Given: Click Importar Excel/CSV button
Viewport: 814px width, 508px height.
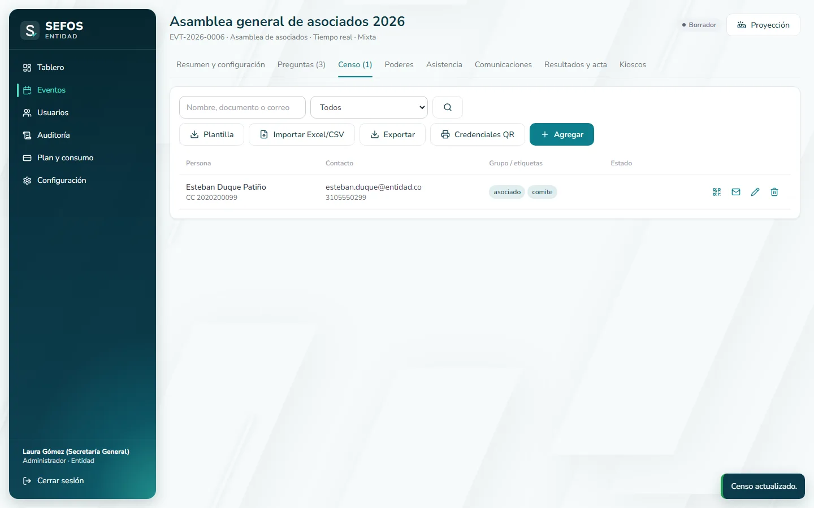Looking at the screenshot, I should 302,134.
